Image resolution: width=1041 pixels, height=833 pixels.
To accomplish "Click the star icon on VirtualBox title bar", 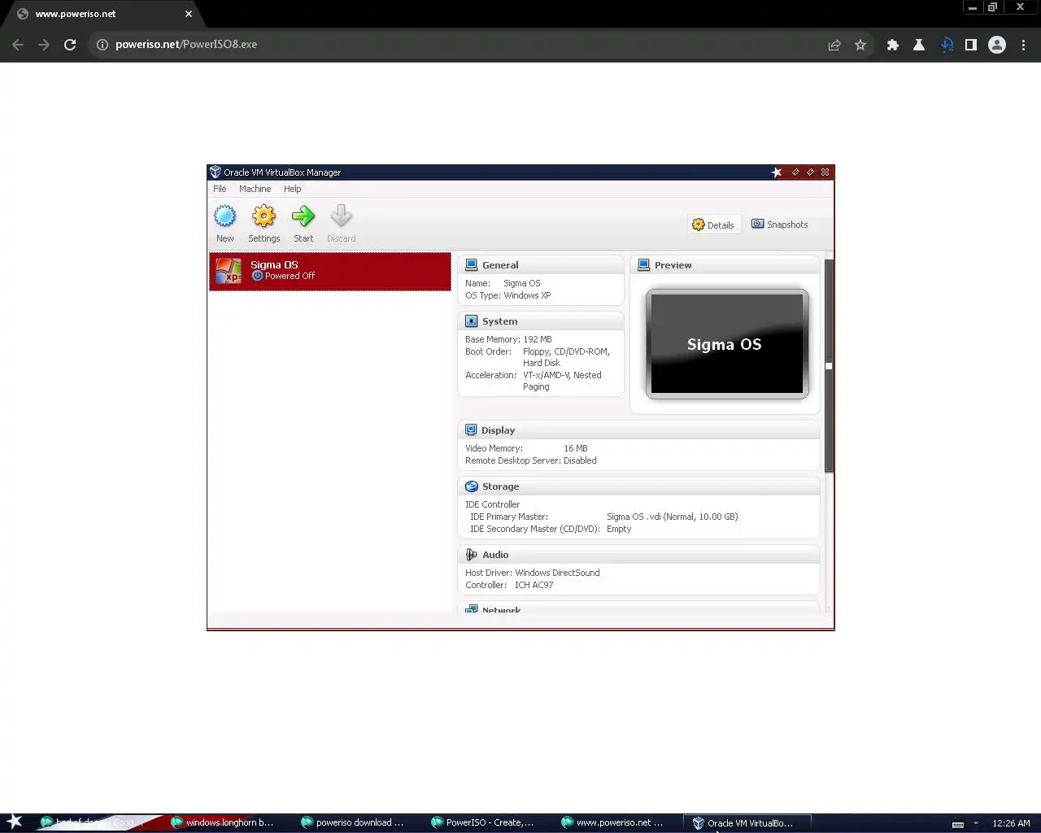I will [x=777, y=172].
